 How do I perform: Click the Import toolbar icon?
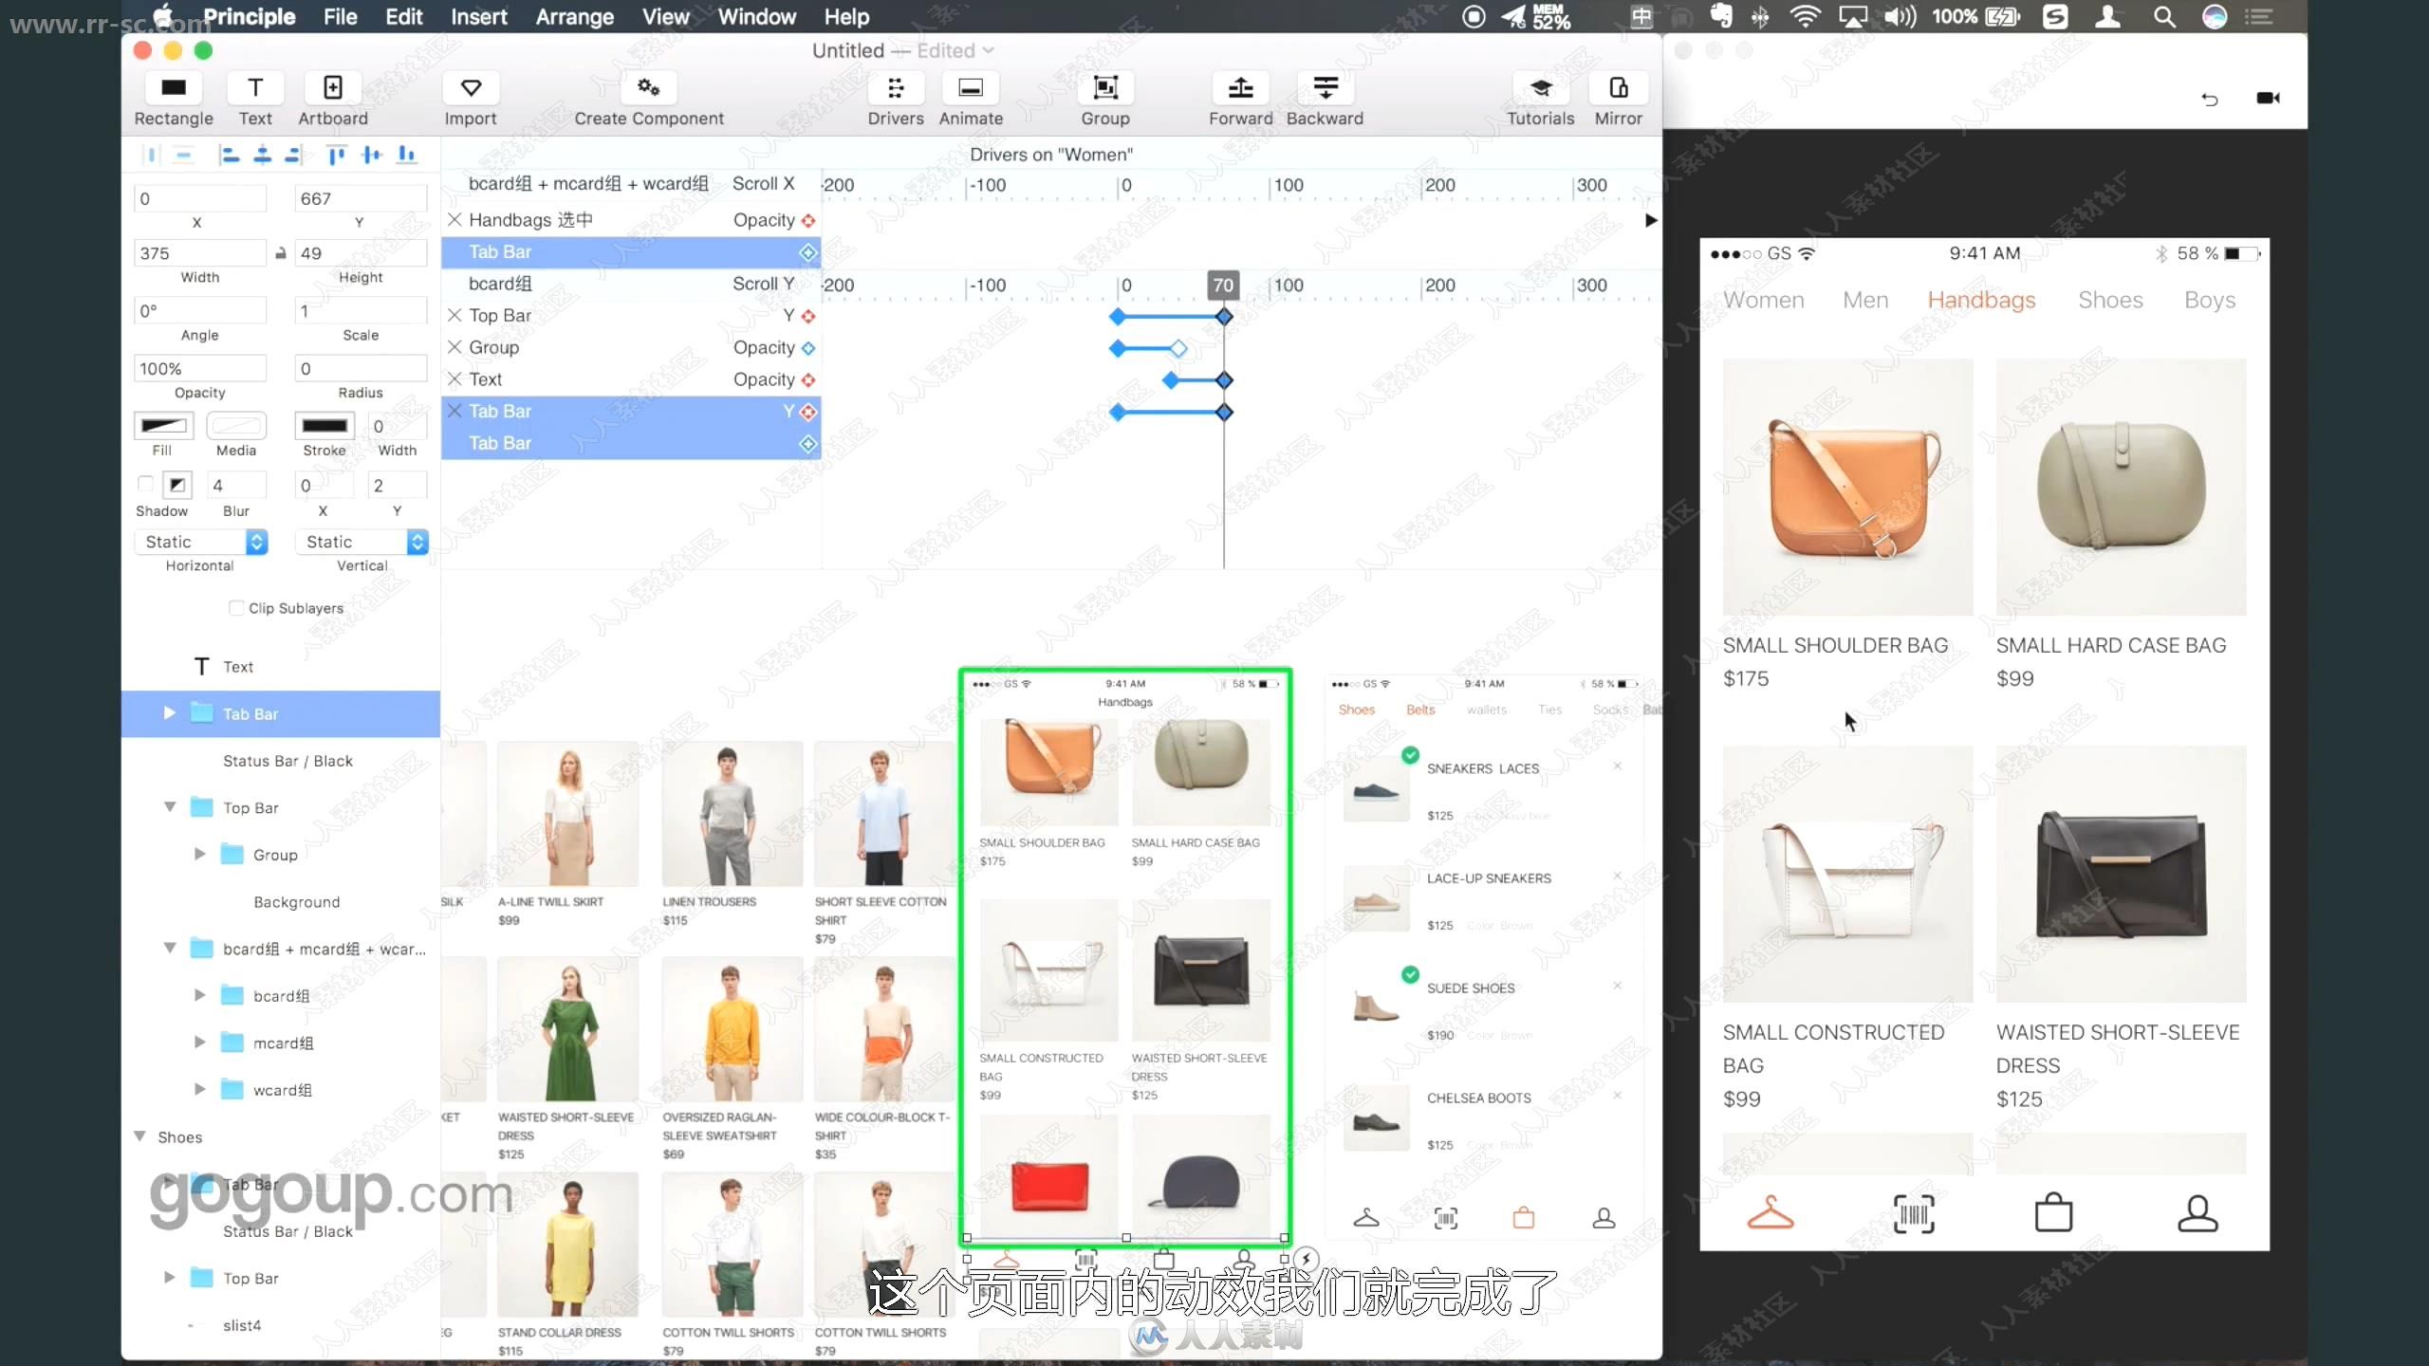[x=471, y=88]
